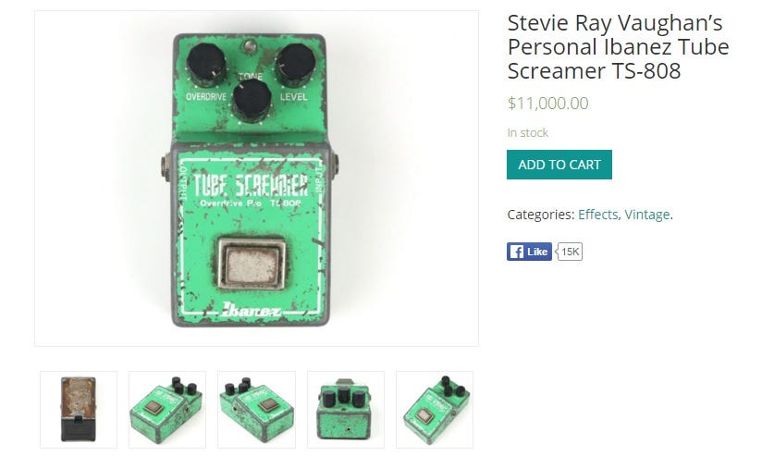Click the metal footswitch on the pedal
This screenshot has width=762, height=468.
pos(252,264)
